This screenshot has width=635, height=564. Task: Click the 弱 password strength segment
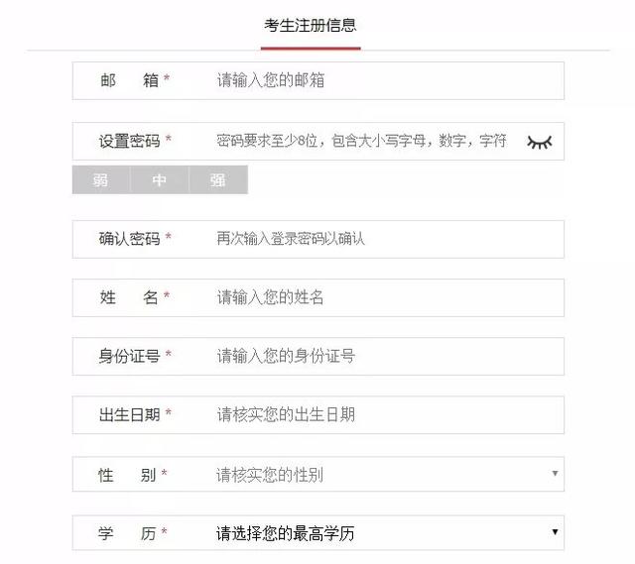click(x=101, y=179)
